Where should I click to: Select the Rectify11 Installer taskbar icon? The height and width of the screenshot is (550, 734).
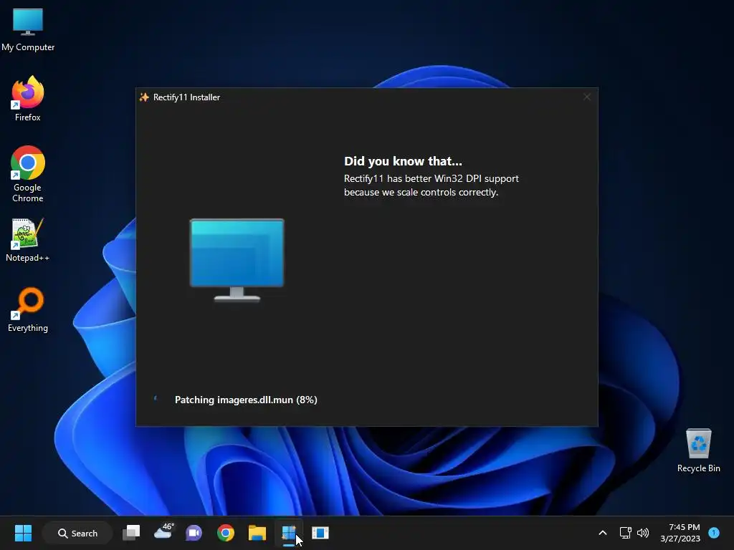pos(288,533)
